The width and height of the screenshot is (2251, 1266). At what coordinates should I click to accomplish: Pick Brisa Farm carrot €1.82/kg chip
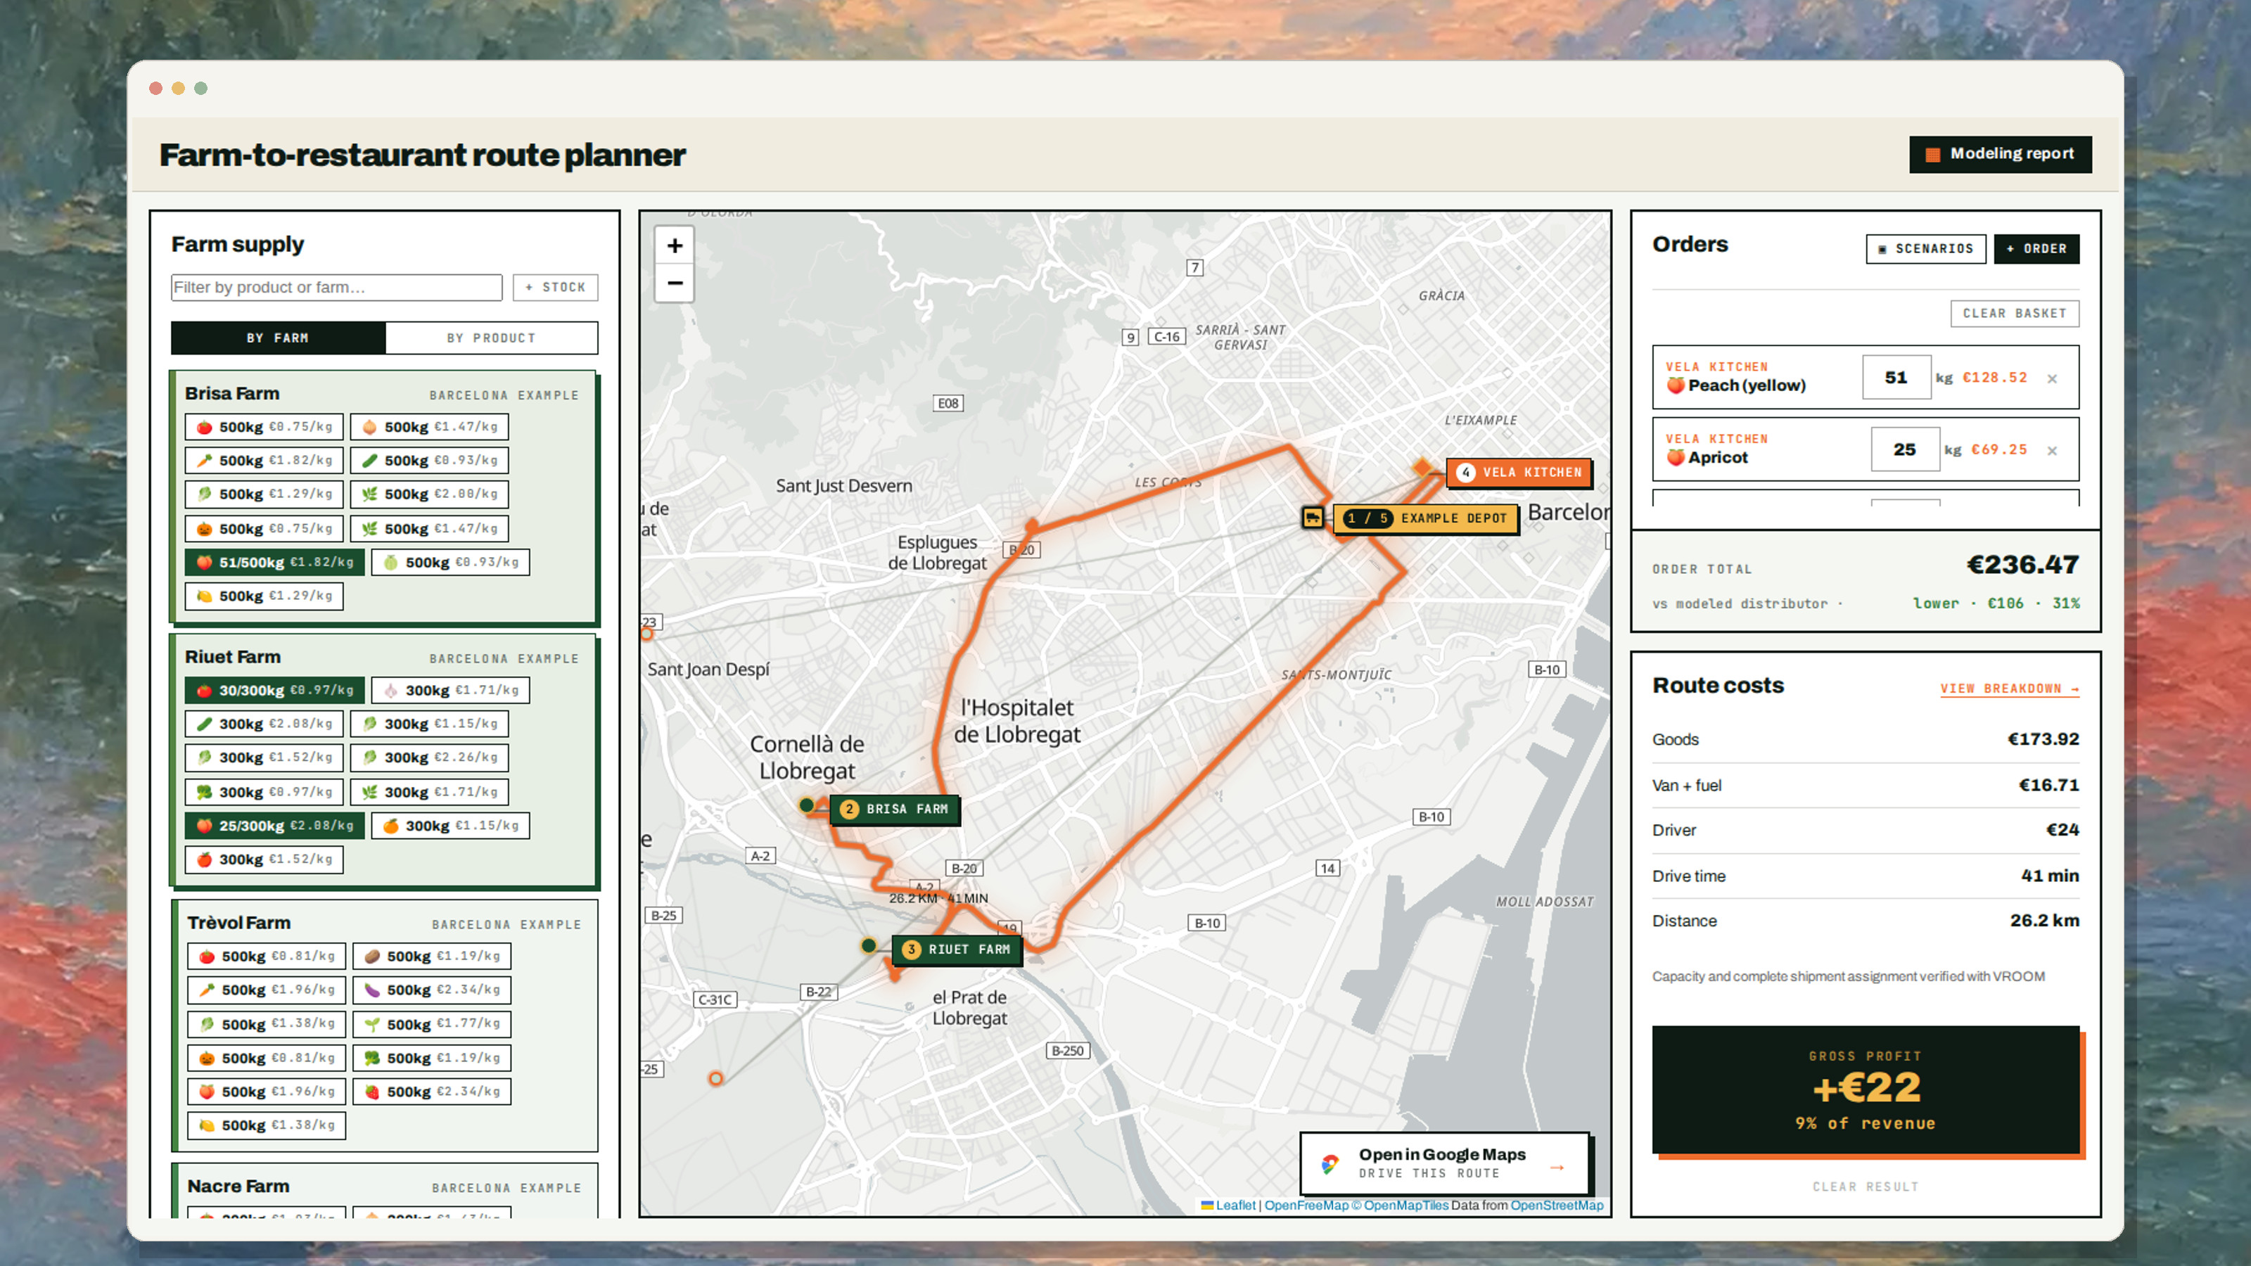tap(264, 461)
